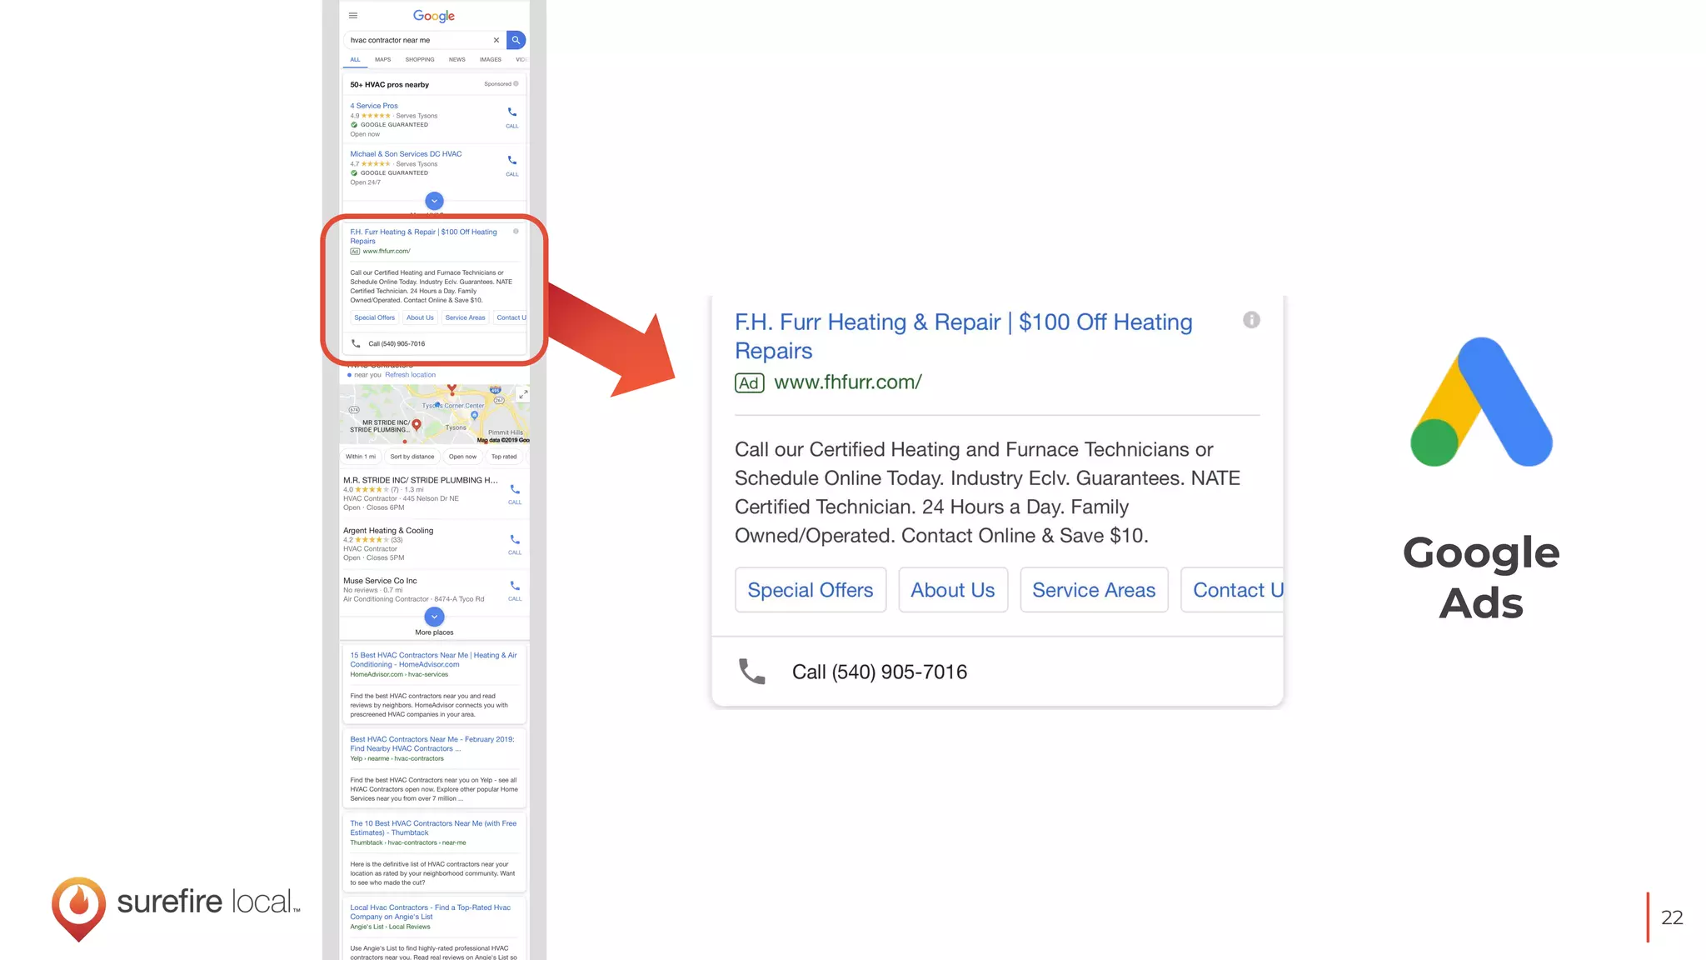Viewport: 1706px width, 960px height.
Task: Open the hamburger menu in Google header
Action: point(353,15)
